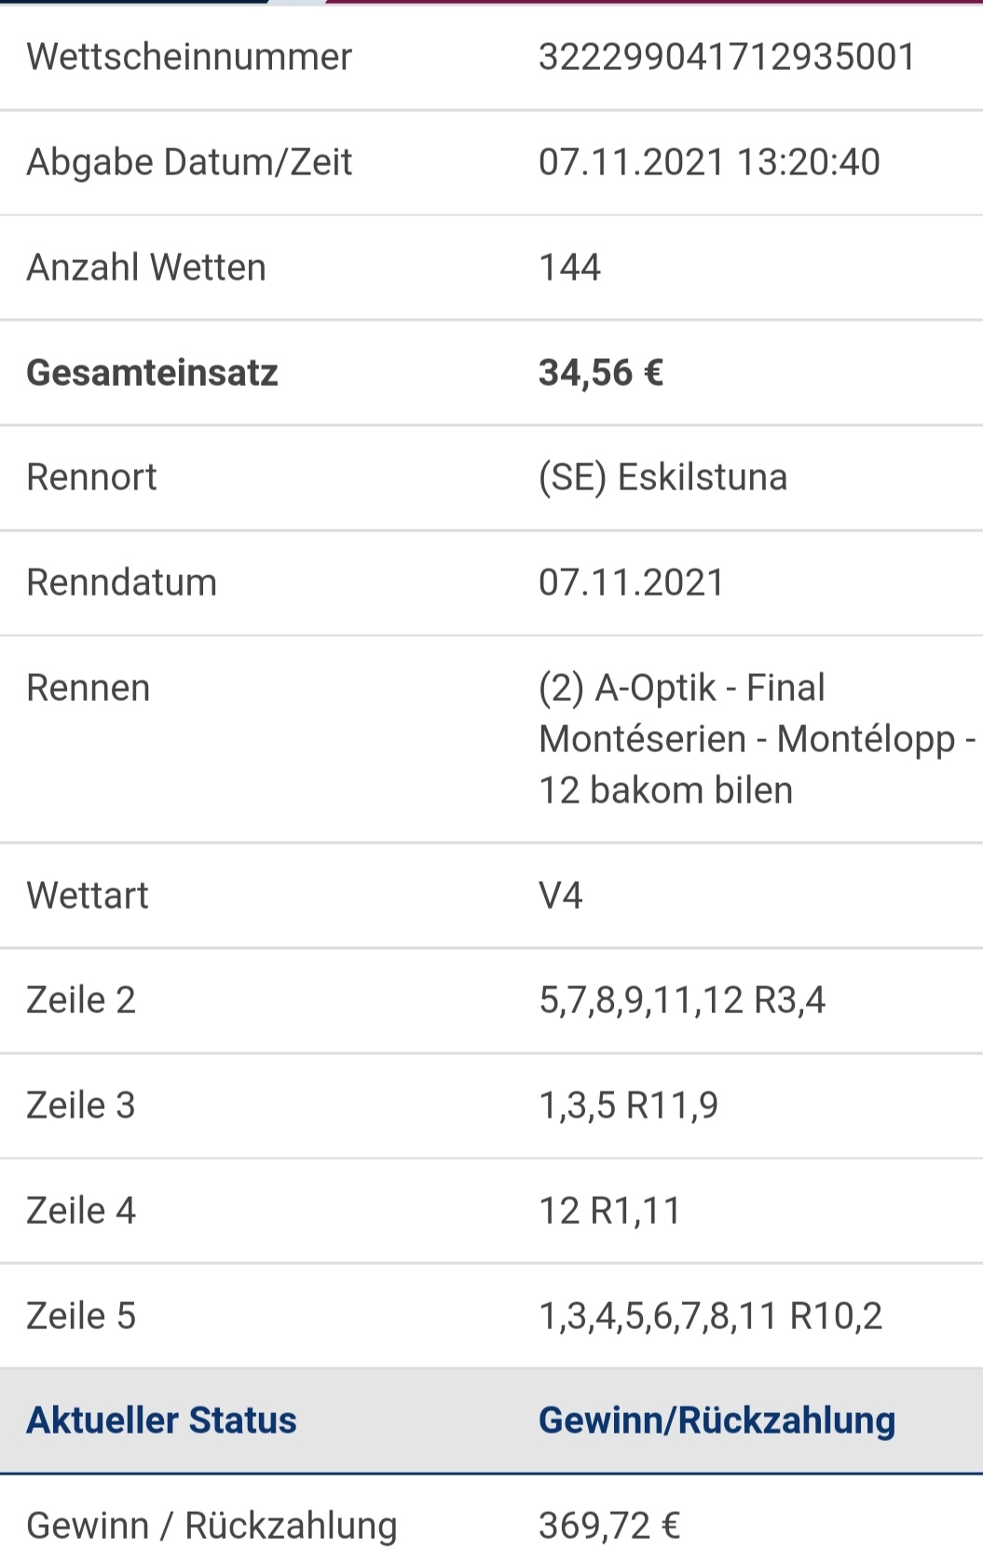This screenshot has width=983, height=1564.
Task: Select Zeile 4 pick 12 R1,11
Action: click(609, 1212)
